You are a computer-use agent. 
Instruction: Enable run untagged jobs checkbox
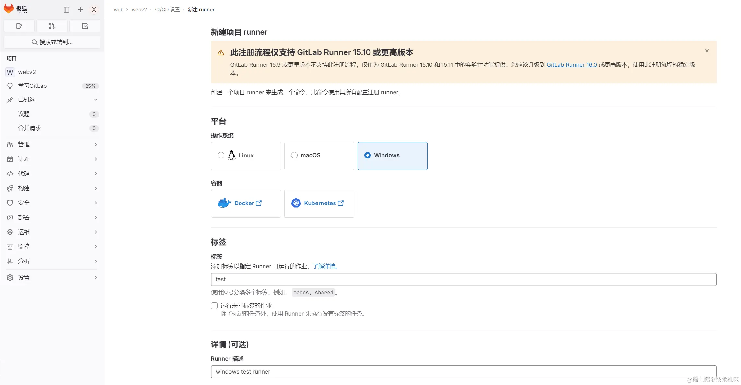point(214,306)
